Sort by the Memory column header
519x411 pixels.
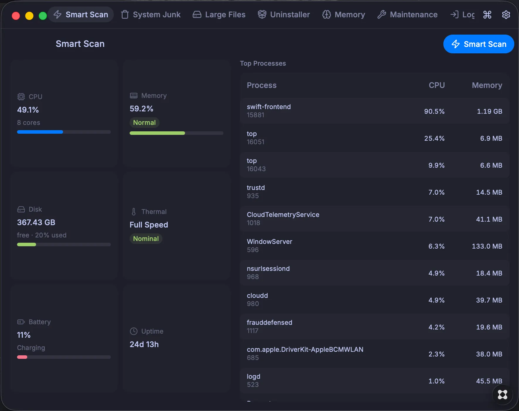click(487, 85)
